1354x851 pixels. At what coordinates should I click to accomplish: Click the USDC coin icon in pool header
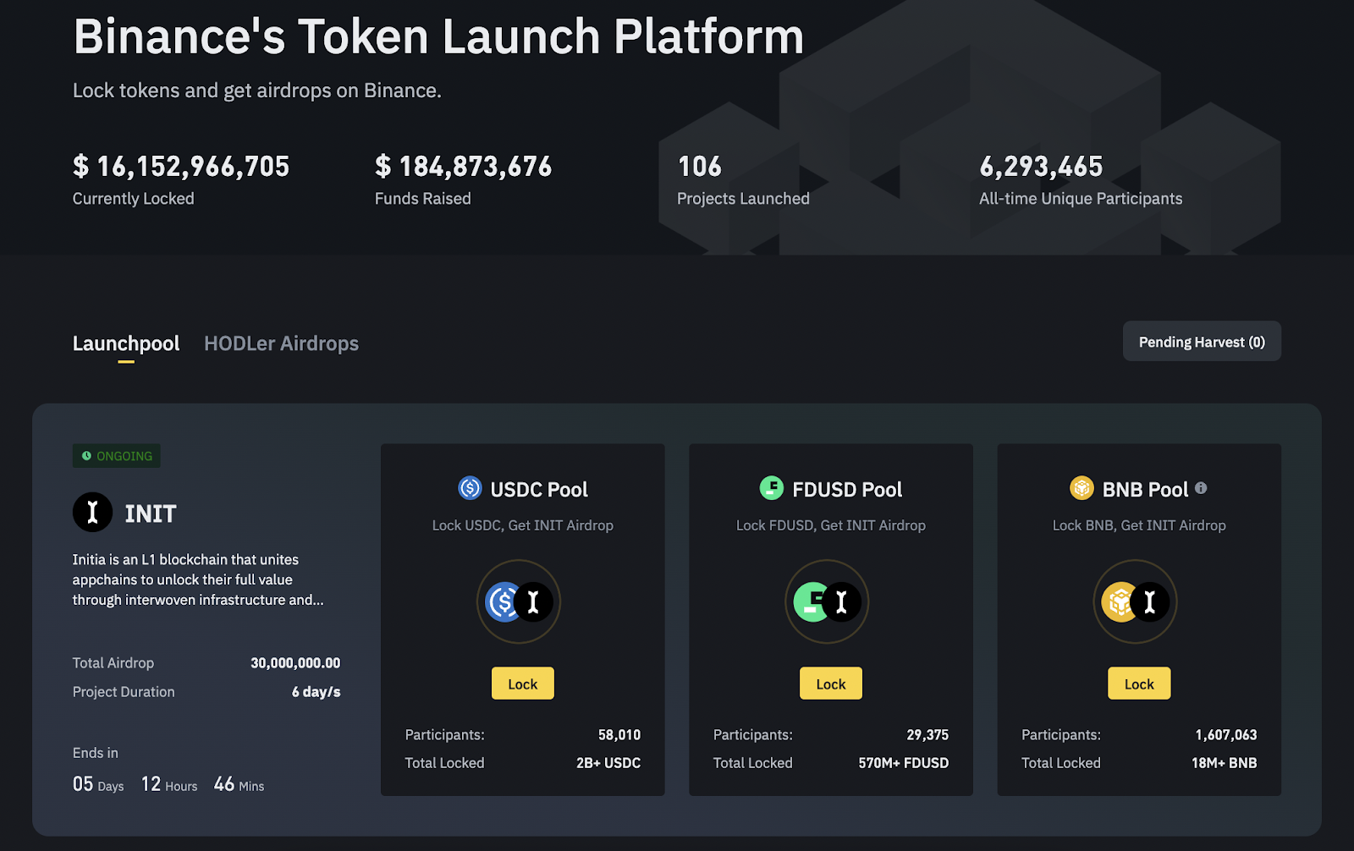(x=470, y=488)
